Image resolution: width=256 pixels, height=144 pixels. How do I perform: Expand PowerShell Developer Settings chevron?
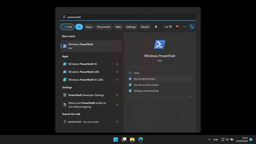[117, 95]
